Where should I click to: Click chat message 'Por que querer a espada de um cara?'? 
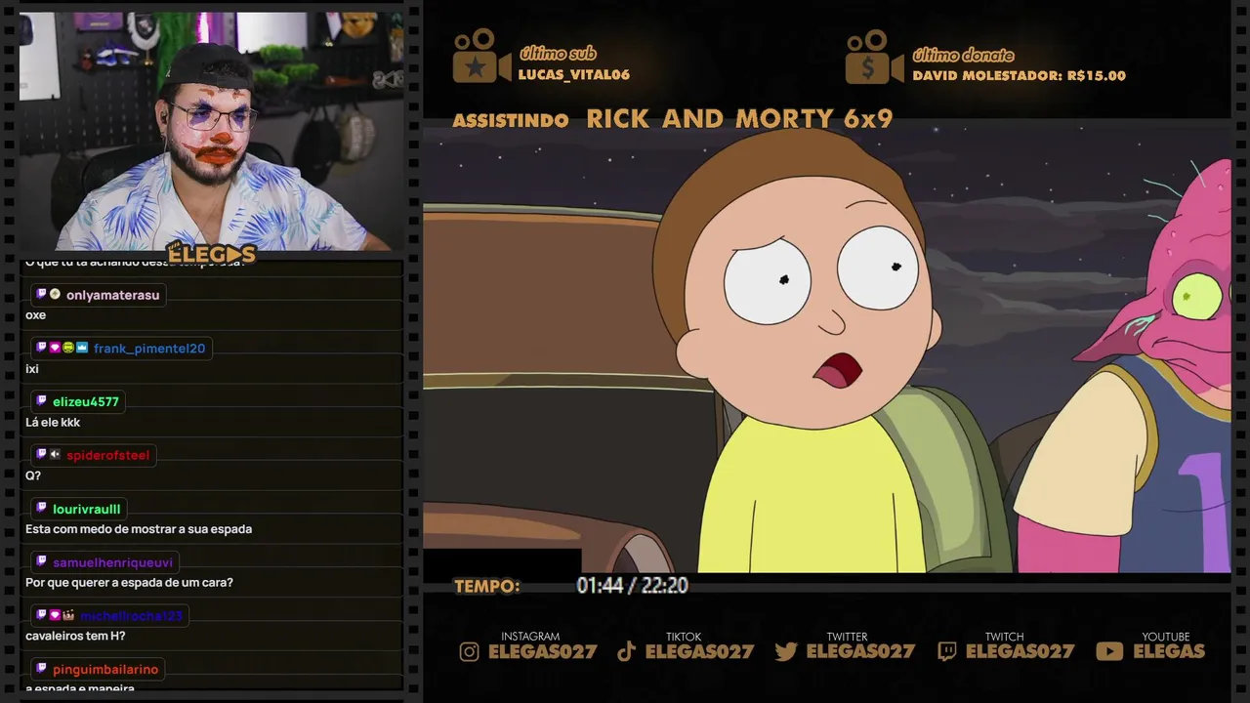click(129, 583)
